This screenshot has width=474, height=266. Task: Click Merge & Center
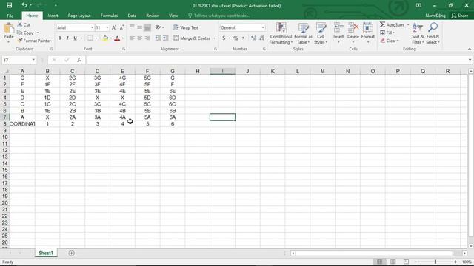click(192, 38)
